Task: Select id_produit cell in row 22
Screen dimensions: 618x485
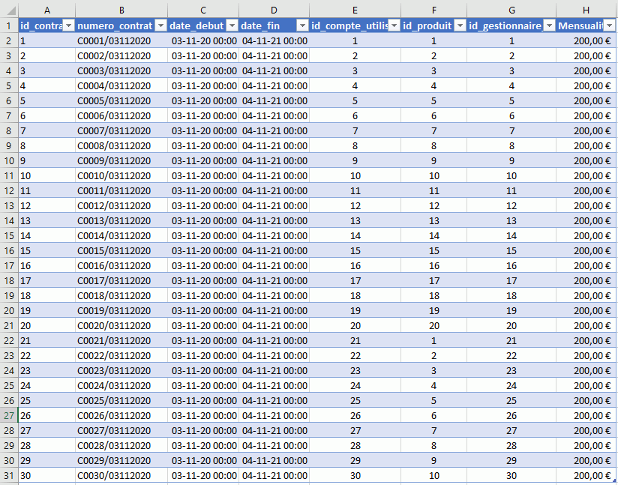Action: [x=434, y=341]
